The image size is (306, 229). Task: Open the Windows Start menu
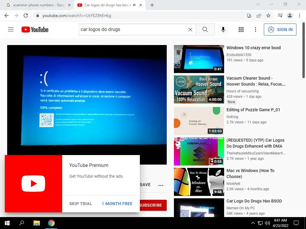[7, 223]
